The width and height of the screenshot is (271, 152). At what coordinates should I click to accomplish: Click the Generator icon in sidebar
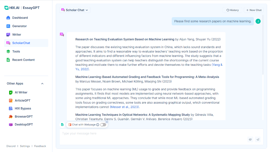8,26
